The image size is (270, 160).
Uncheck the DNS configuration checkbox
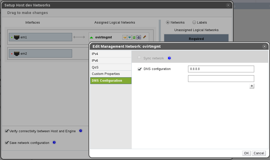click(x=140, y=69)
